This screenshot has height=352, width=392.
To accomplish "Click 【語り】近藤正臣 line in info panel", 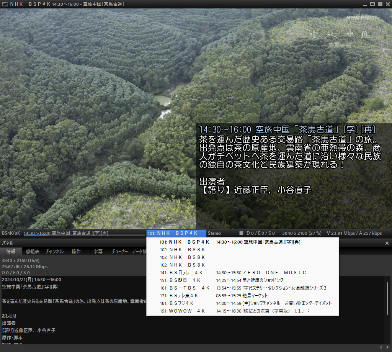I will click(x=28, y=330).
